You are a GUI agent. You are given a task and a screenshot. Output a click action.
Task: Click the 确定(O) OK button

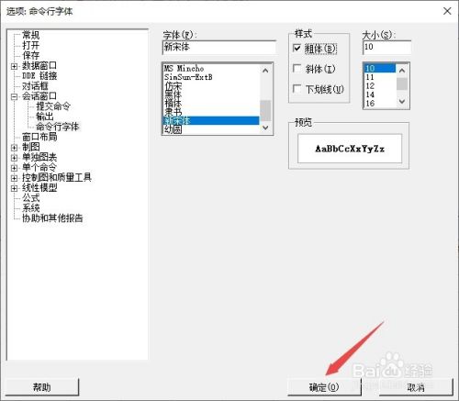coord(324,387)
